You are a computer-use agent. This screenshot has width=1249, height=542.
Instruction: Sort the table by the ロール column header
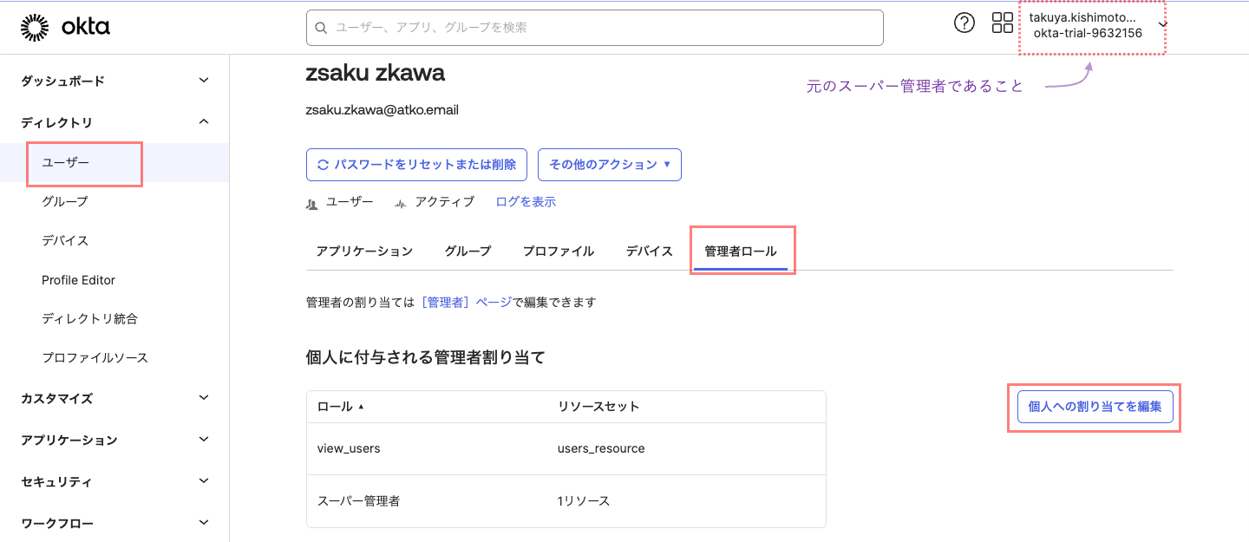coord(338,407)
